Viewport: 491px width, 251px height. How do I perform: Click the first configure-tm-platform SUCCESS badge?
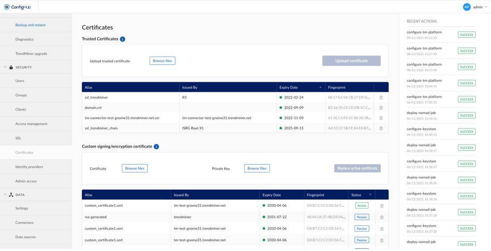pyautogui.click(x=466, y=35)
